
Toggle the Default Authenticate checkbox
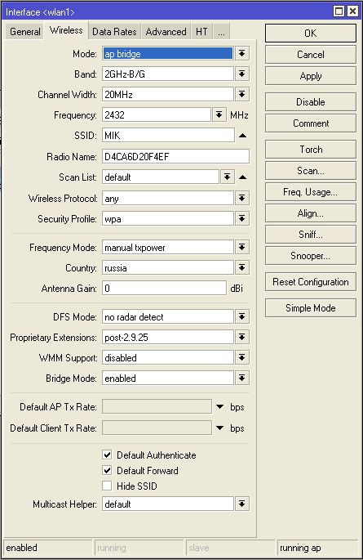click(x=107, y=455)
